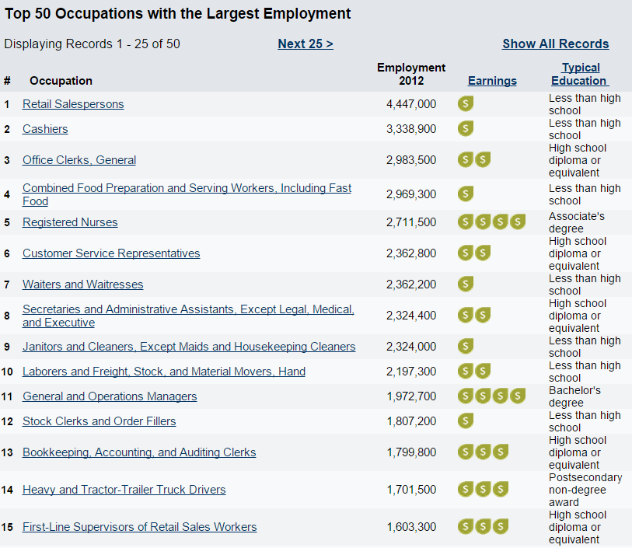The image size is (632, 548).
Task: Click first dollar icon in Bookkeeping Clerks row
Action: pyautogui.click(x=466, y=452)
